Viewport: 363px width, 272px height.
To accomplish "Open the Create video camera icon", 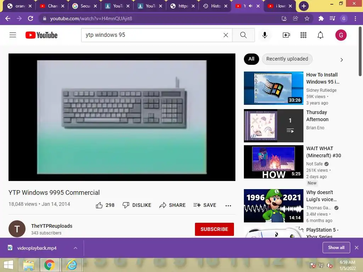I will click(286, 35).
